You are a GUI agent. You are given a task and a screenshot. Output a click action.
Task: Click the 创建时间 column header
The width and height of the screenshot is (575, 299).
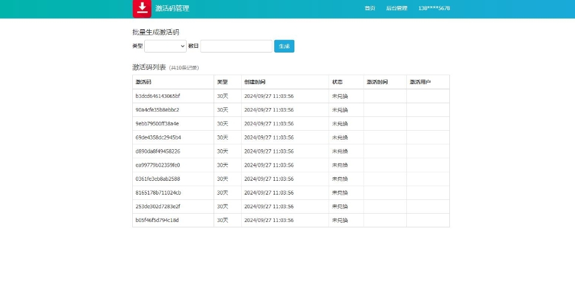pos(254,82)
